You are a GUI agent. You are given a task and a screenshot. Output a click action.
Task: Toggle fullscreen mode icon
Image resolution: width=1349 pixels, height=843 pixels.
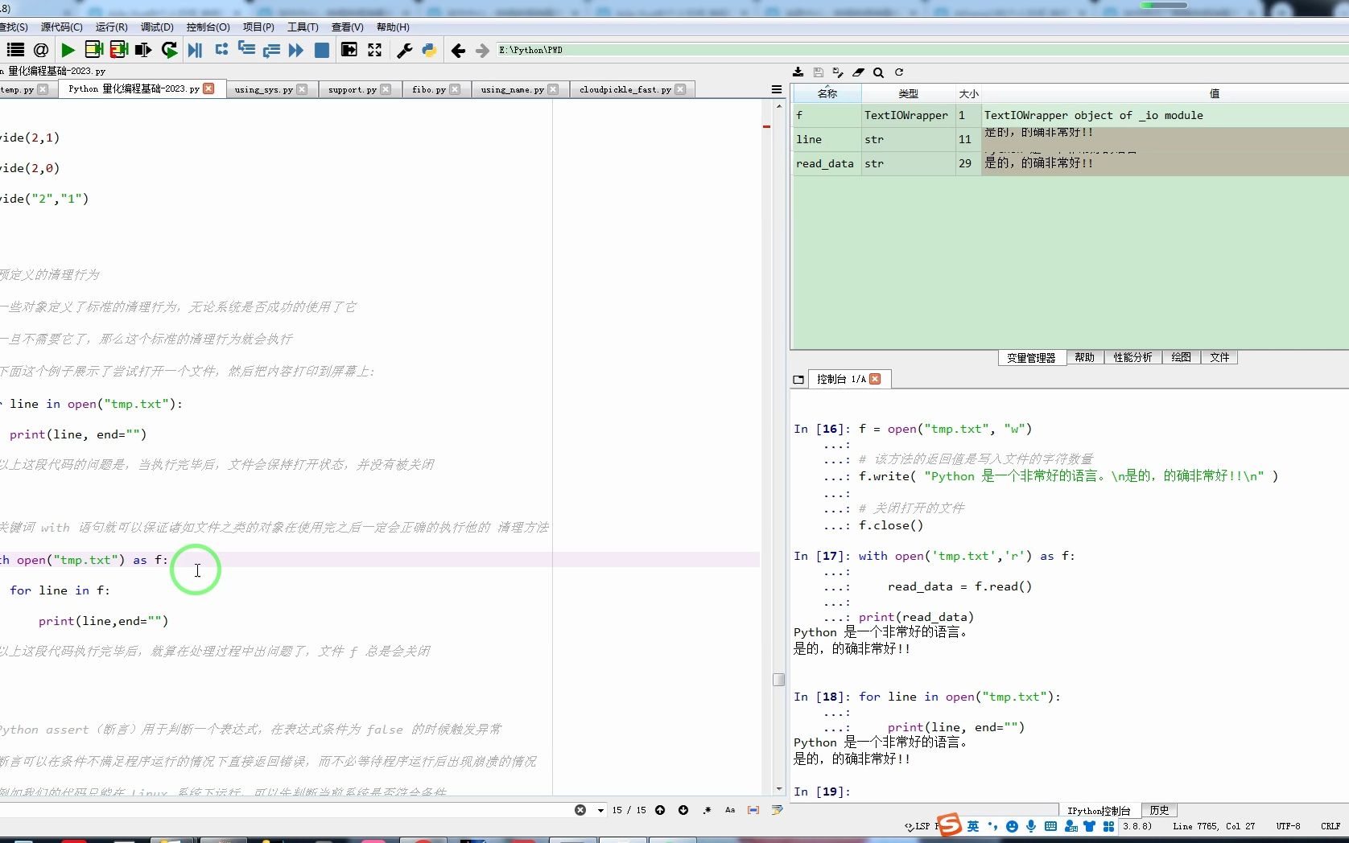tap(375, 50)
